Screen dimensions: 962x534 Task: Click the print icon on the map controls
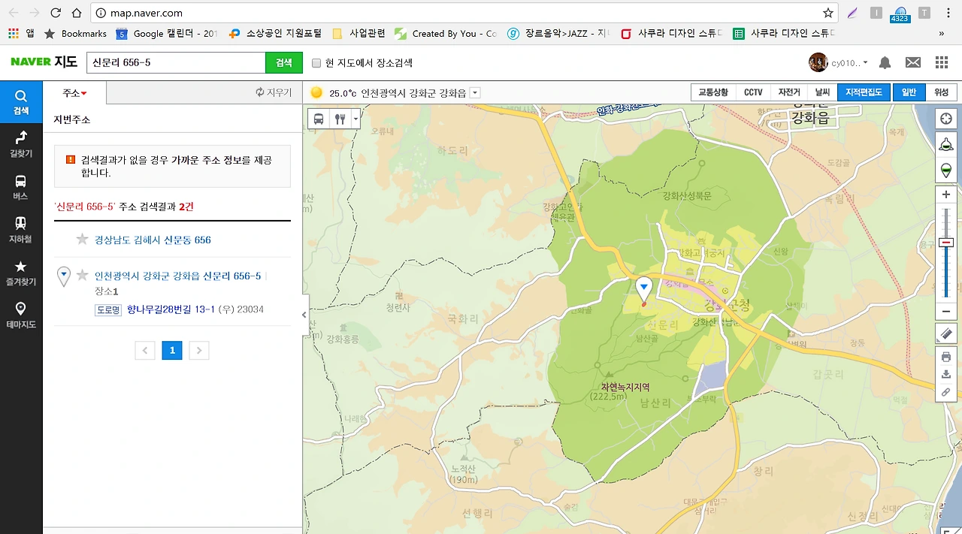coord(945,356)
